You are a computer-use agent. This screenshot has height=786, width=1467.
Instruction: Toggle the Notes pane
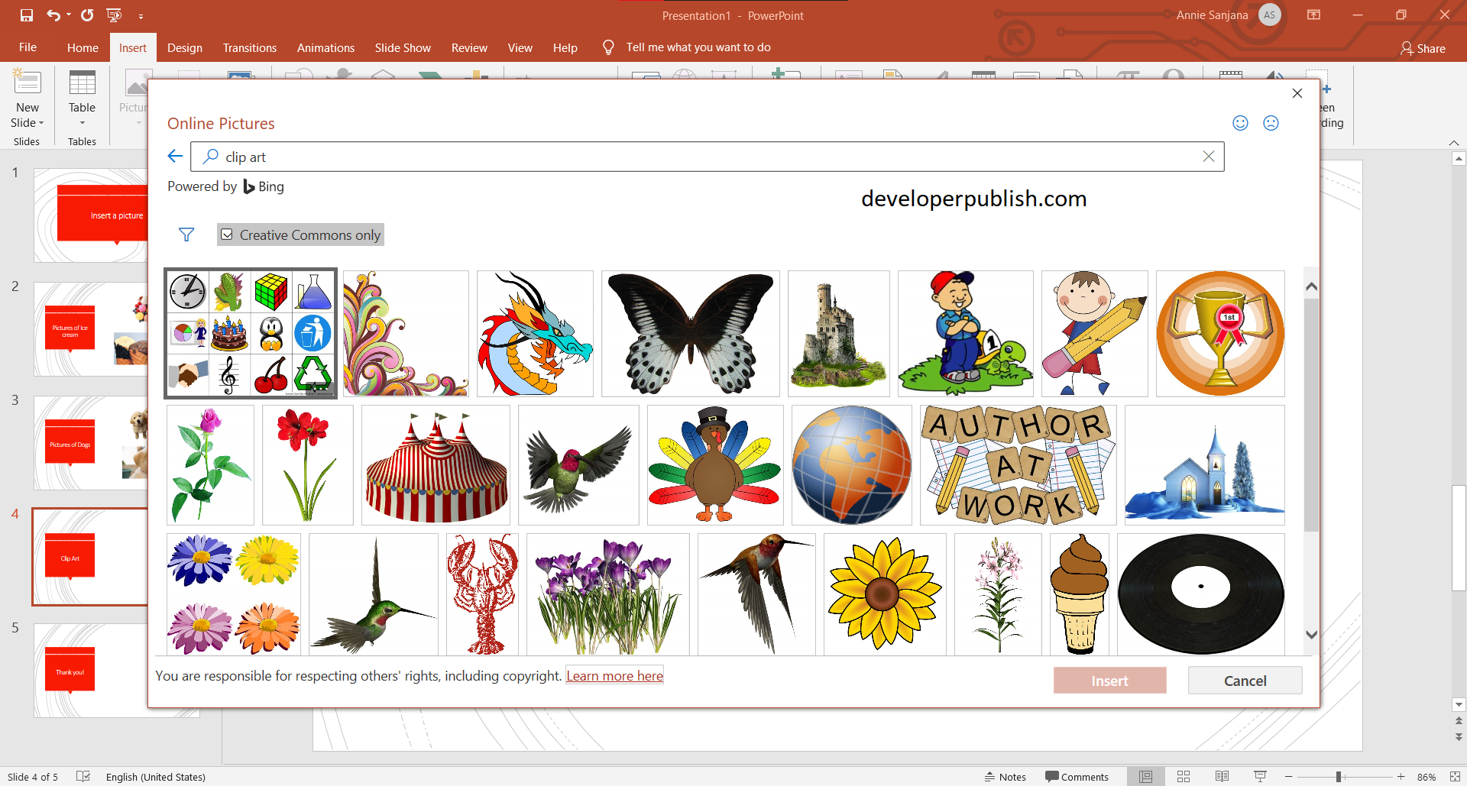pos(1006,776)
